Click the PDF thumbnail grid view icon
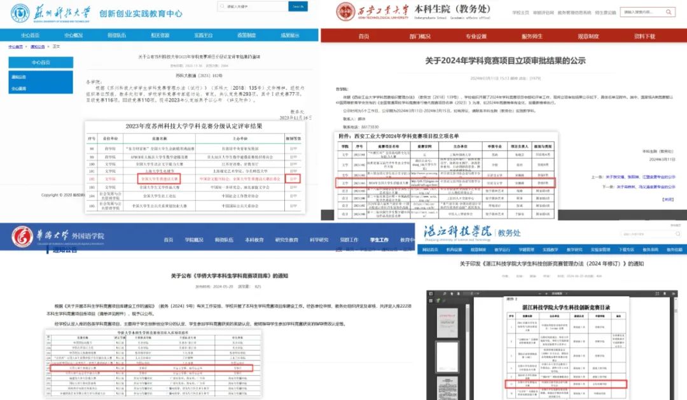Screen dimensions: 687x400 (431, 301)
